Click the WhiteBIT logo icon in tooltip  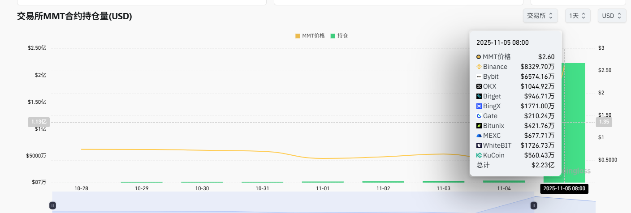click(479, 145)
